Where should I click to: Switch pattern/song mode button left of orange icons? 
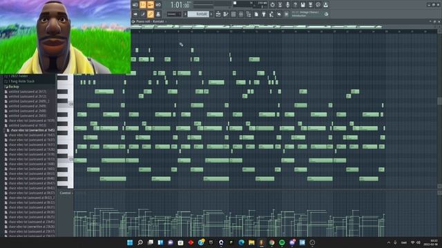pos(135,5)
